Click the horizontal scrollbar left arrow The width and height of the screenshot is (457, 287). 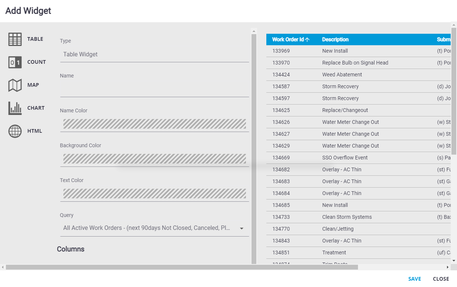[x=3, y=267]
